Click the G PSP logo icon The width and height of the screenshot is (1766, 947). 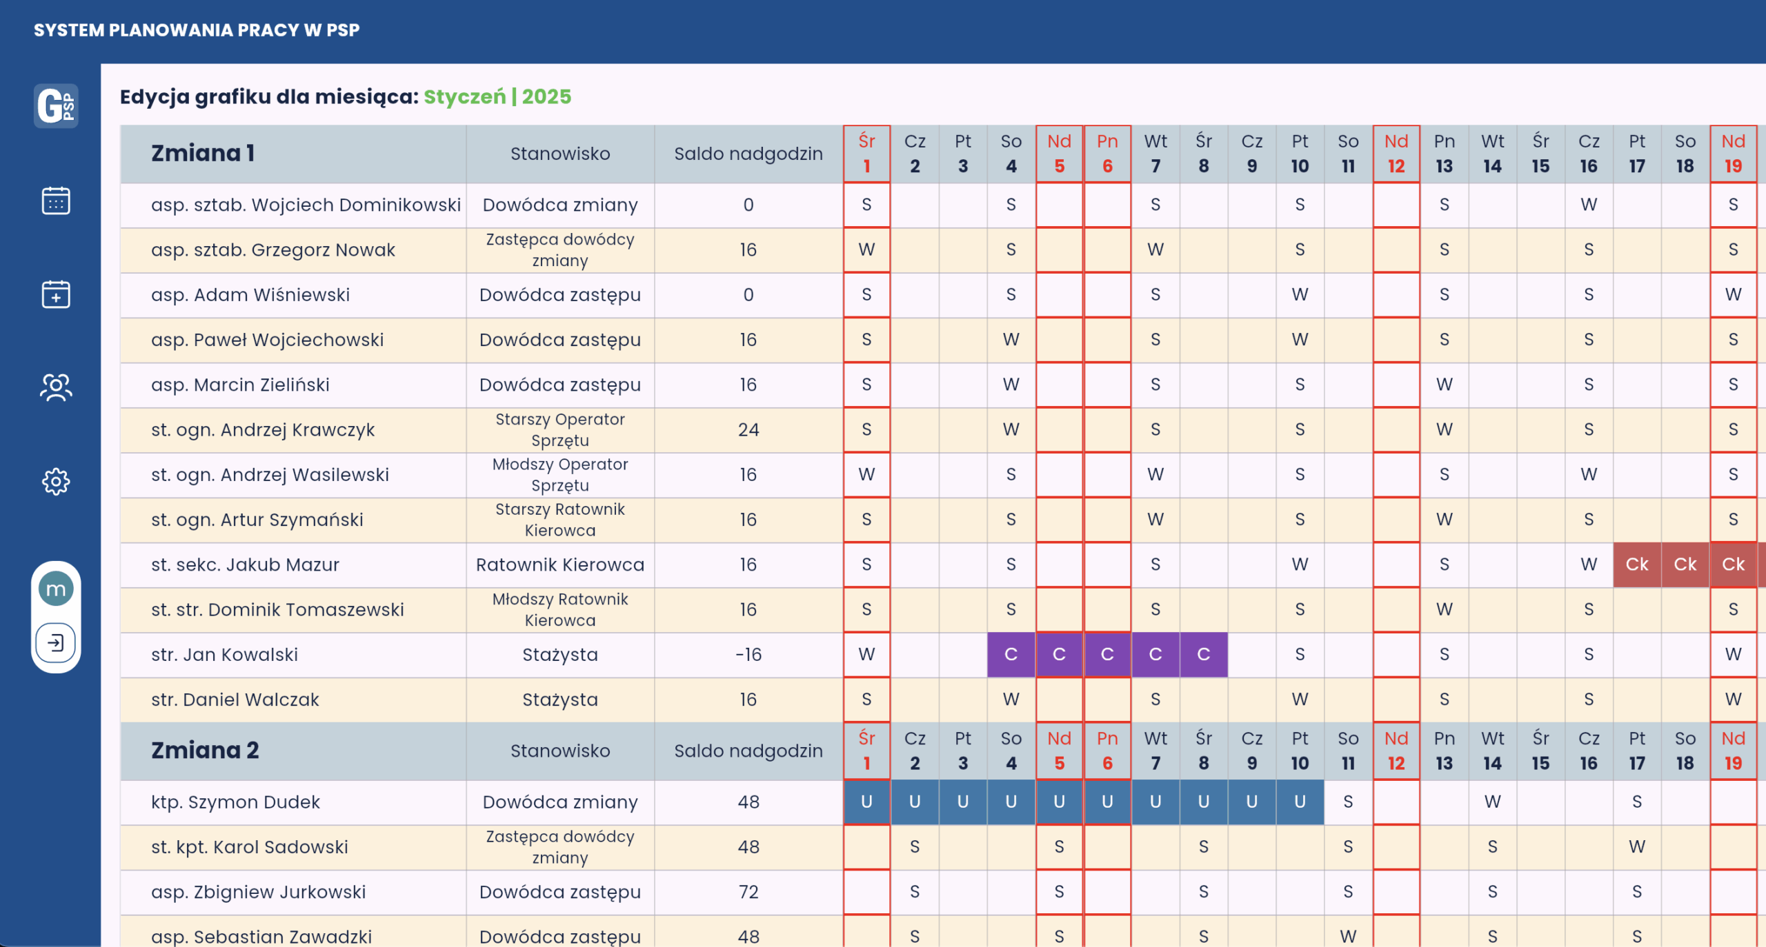[x=56, y=106]
